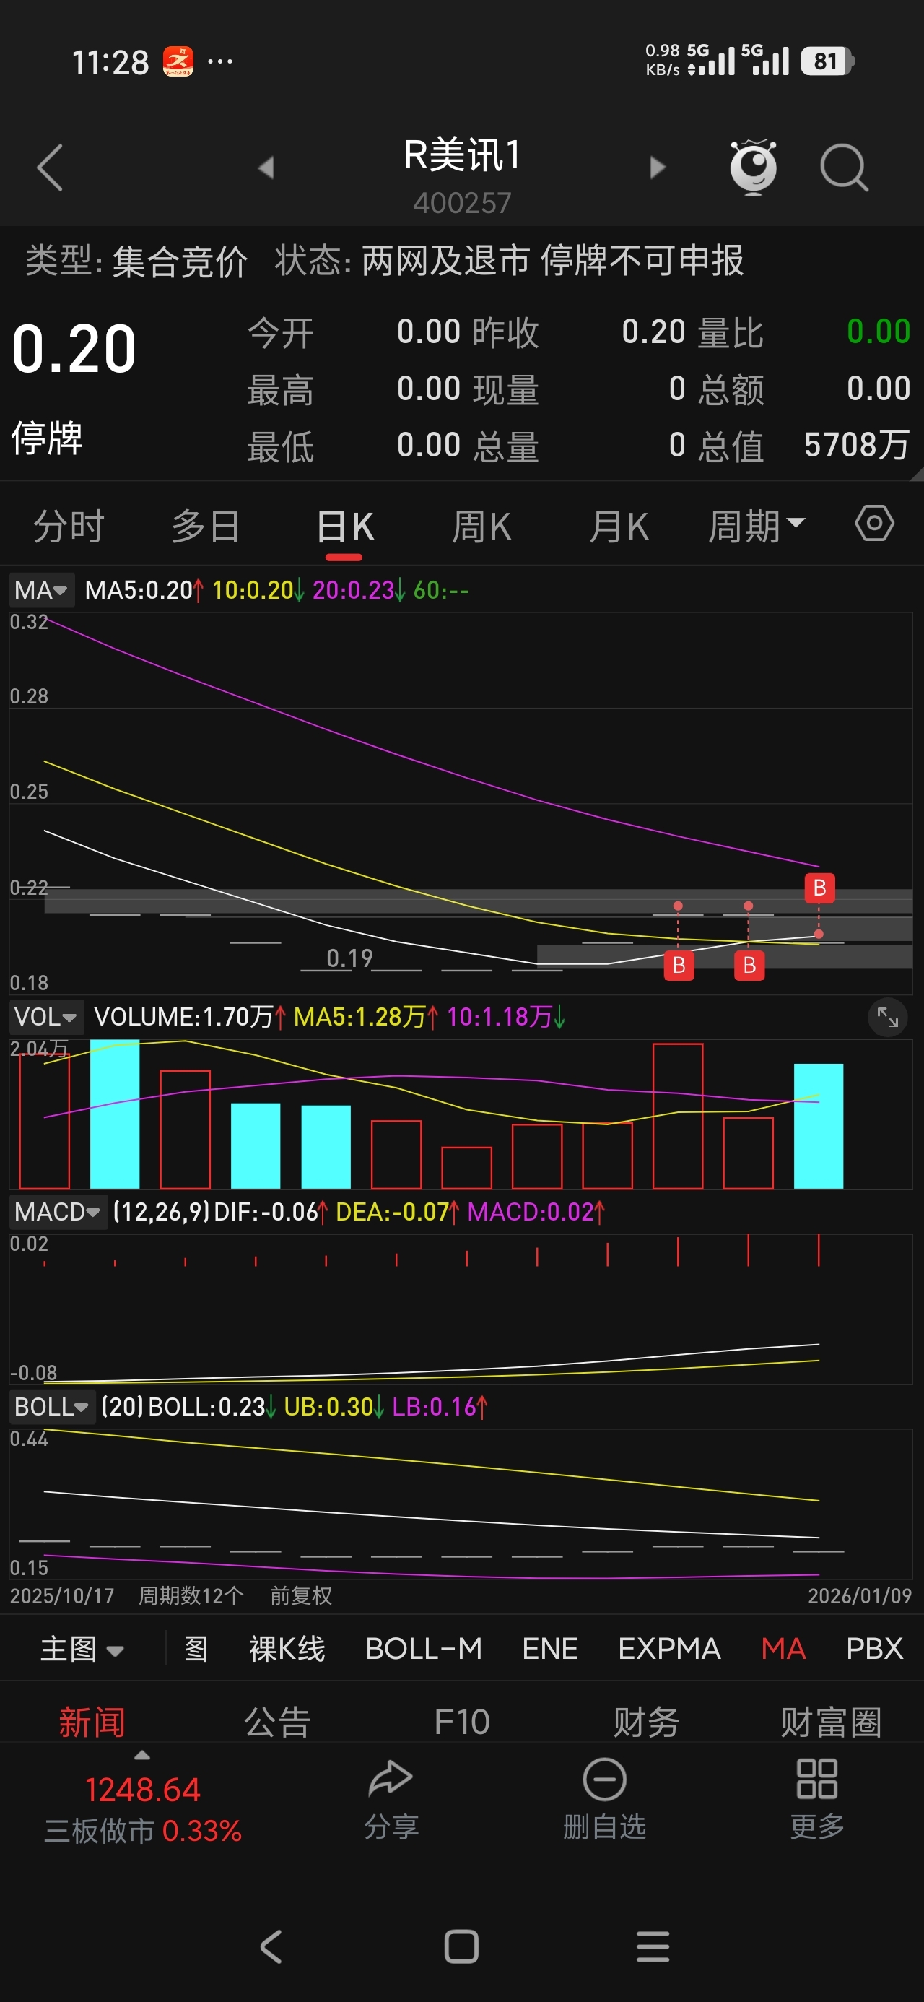Tap the 2025/10/17 start date label
Image resolution: width=924 pixels, height=2002 pixels.
(61, 1595)
